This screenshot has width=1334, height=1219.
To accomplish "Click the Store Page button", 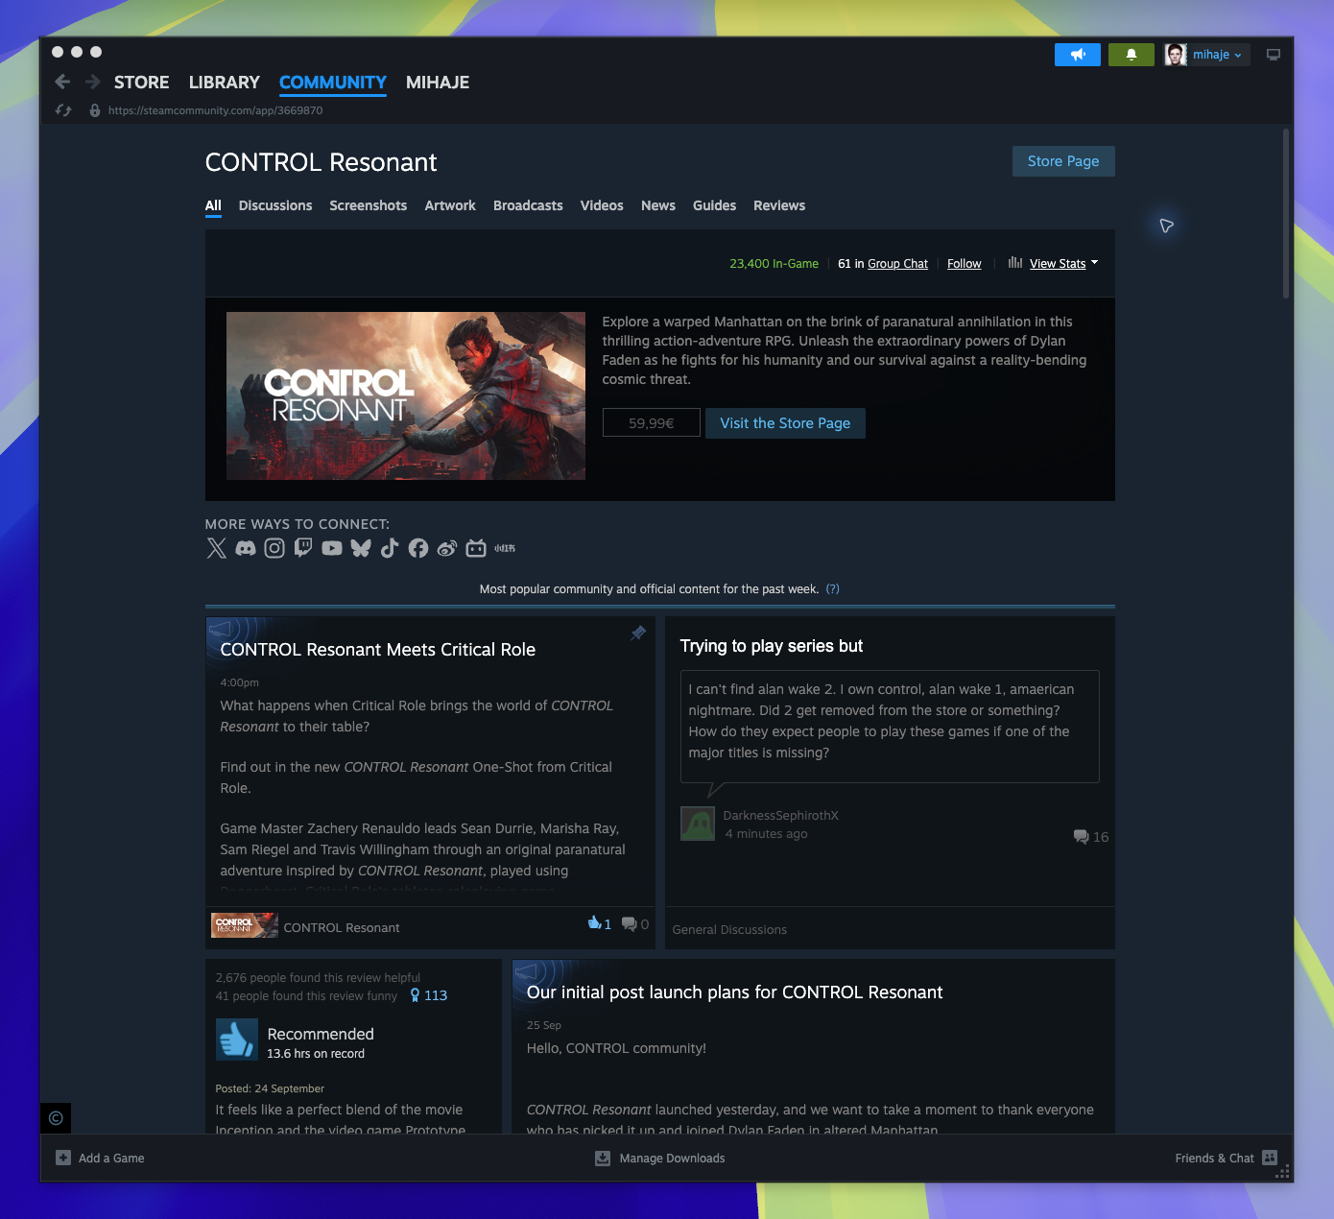I will point(1063,161).
